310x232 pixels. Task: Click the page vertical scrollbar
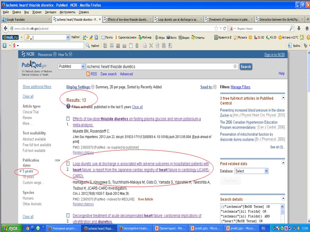coord(308,136)
